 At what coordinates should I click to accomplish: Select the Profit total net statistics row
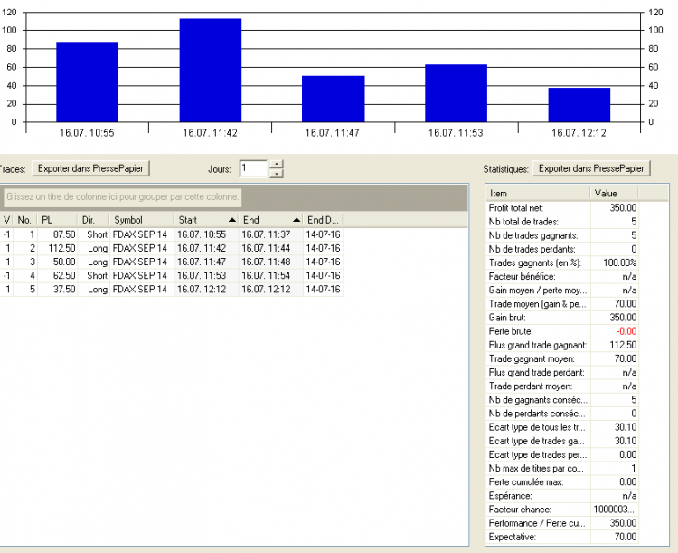click(x=562, y=208)
